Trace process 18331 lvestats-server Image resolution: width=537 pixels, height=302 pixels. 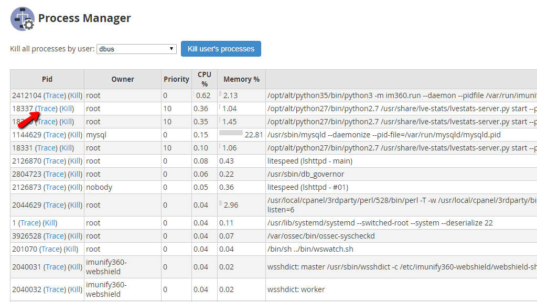[x=47, y=148]
